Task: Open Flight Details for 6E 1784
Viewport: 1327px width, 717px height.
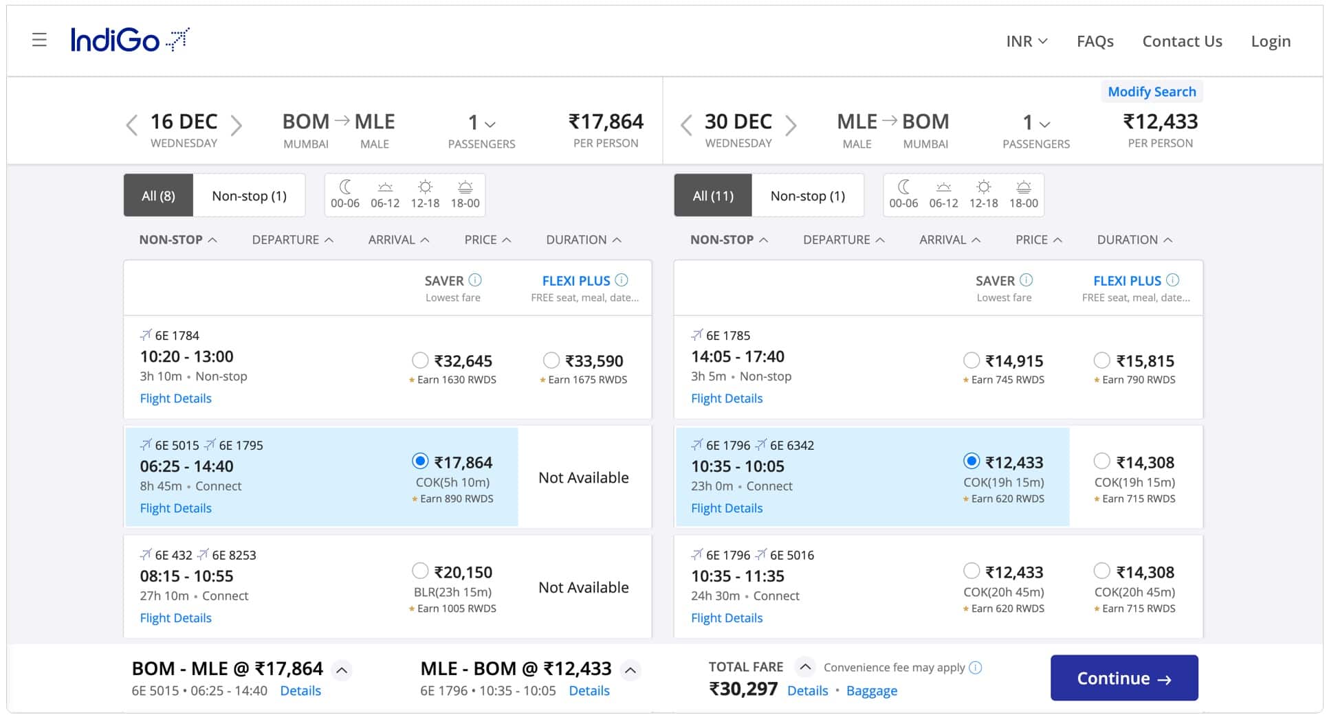Action: (175, 398)
